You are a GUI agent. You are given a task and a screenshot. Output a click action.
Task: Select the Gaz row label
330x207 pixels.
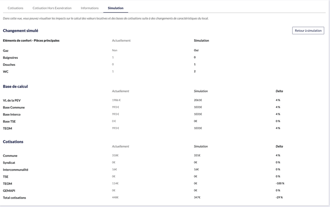[x=5, y=51]
